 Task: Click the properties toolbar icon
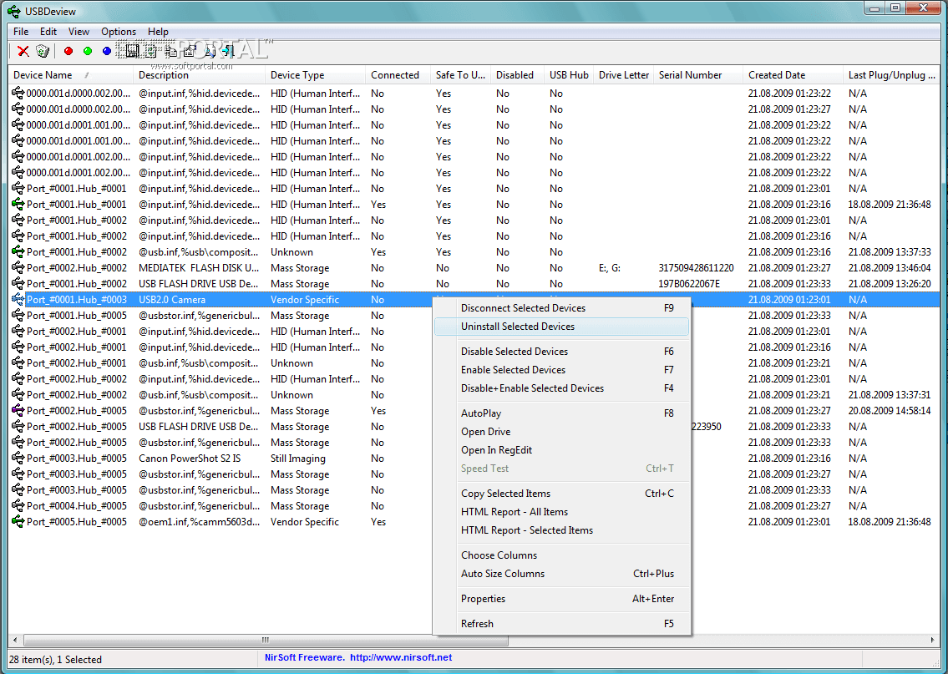click(190, 52)
